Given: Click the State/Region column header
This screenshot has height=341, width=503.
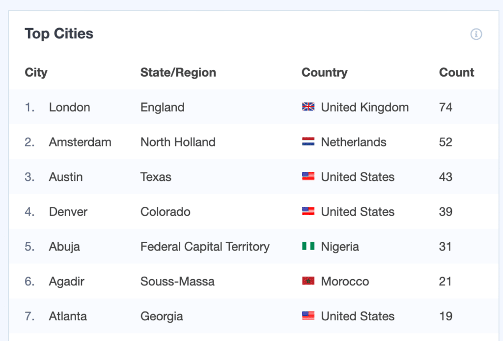Looking at the screenshot, I should point(178,72).
